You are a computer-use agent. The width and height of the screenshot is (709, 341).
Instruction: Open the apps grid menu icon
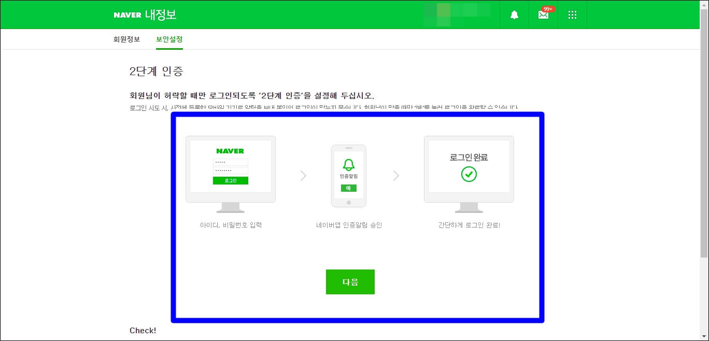572,15
